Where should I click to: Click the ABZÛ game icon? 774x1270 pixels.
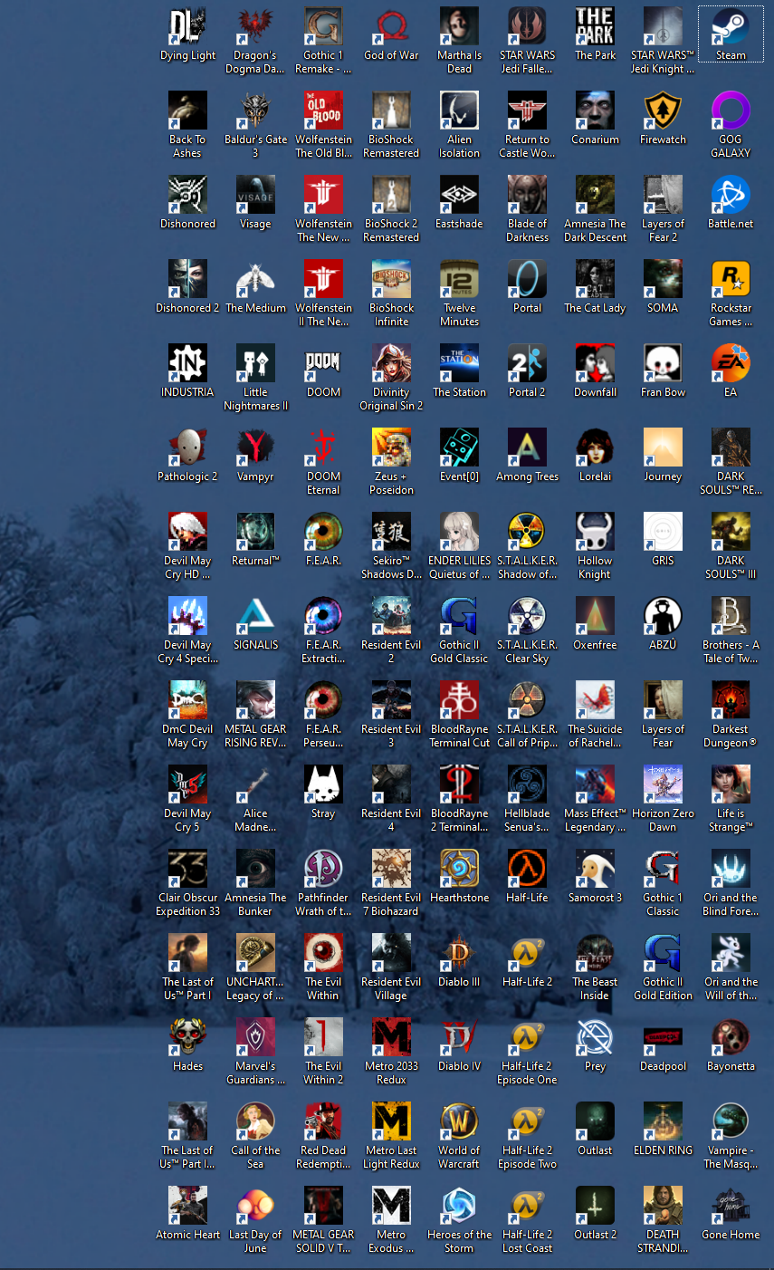click(663, 616)
